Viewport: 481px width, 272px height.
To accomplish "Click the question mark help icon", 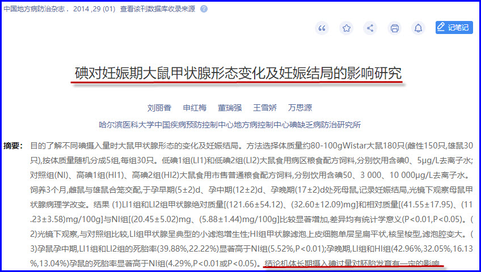I will tap(204, 10).
